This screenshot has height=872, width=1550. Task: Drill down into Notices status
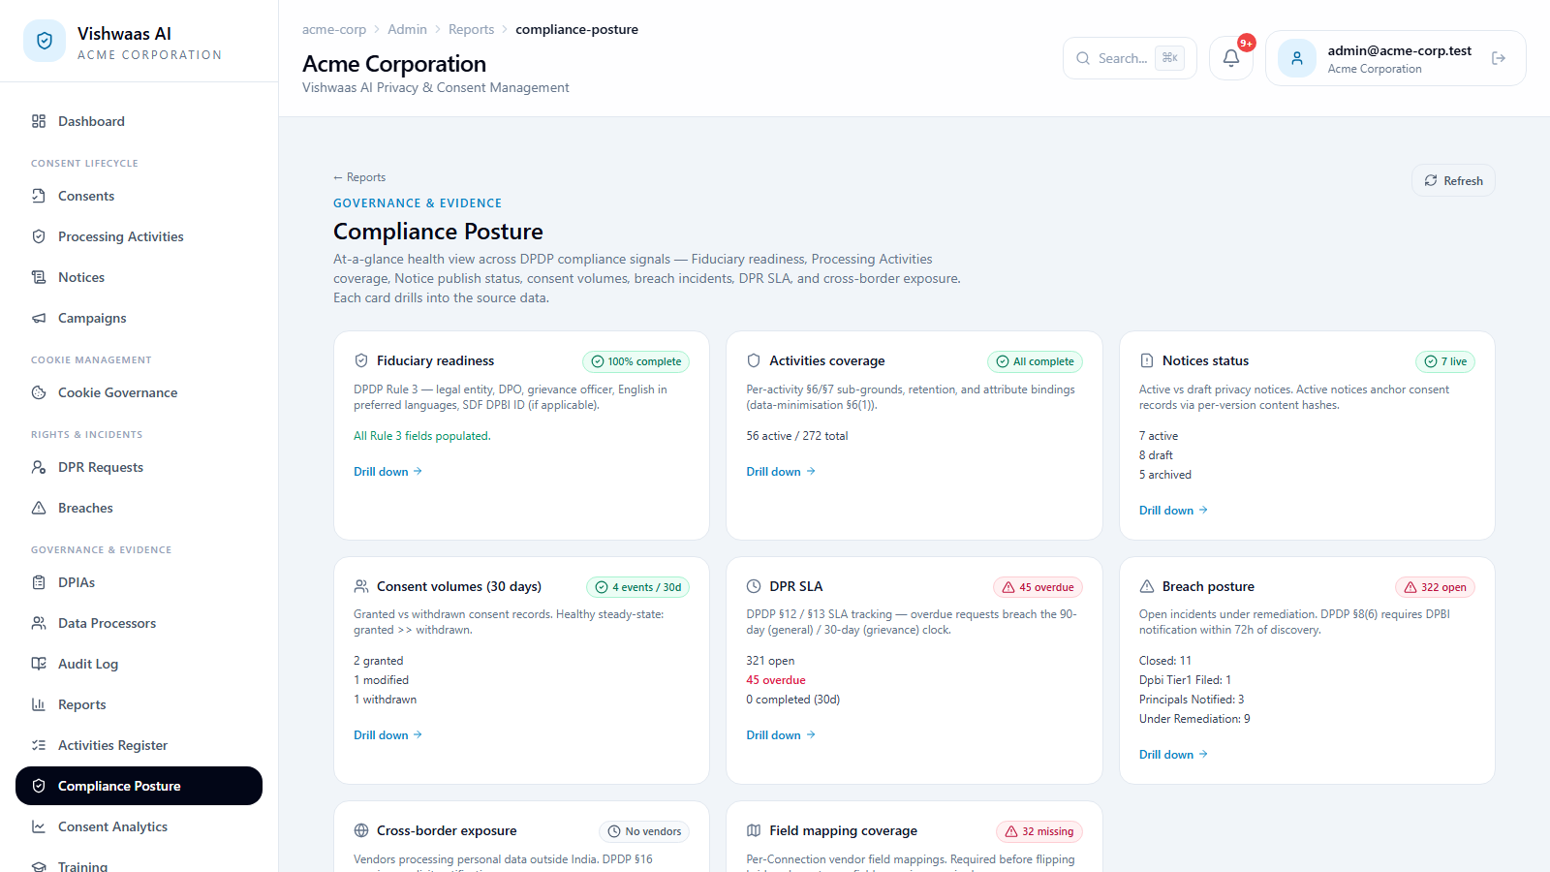point(1173,511)
